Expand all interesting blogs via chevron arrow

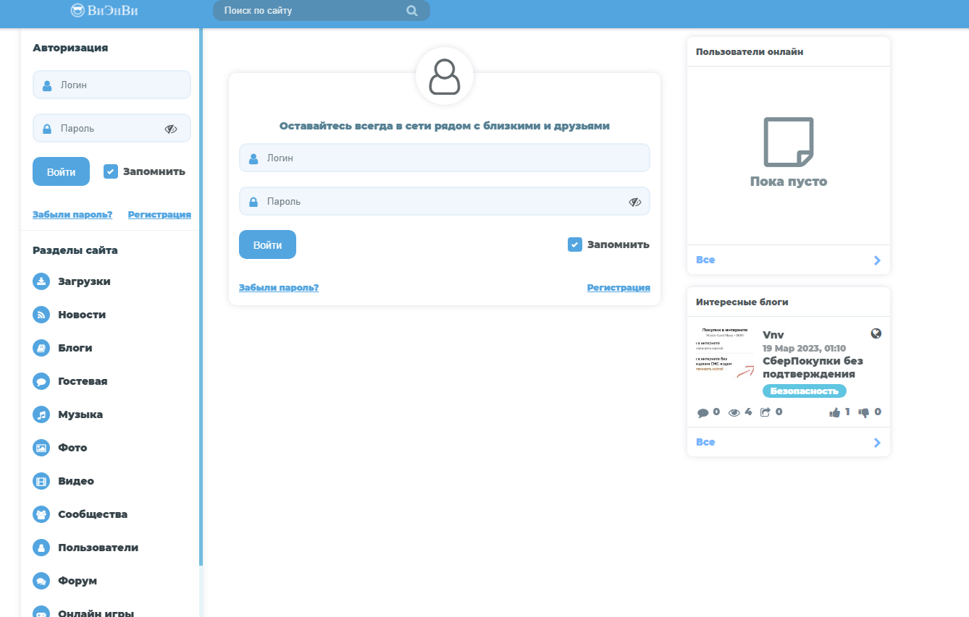pyautogui.click(x=877, y=443)
